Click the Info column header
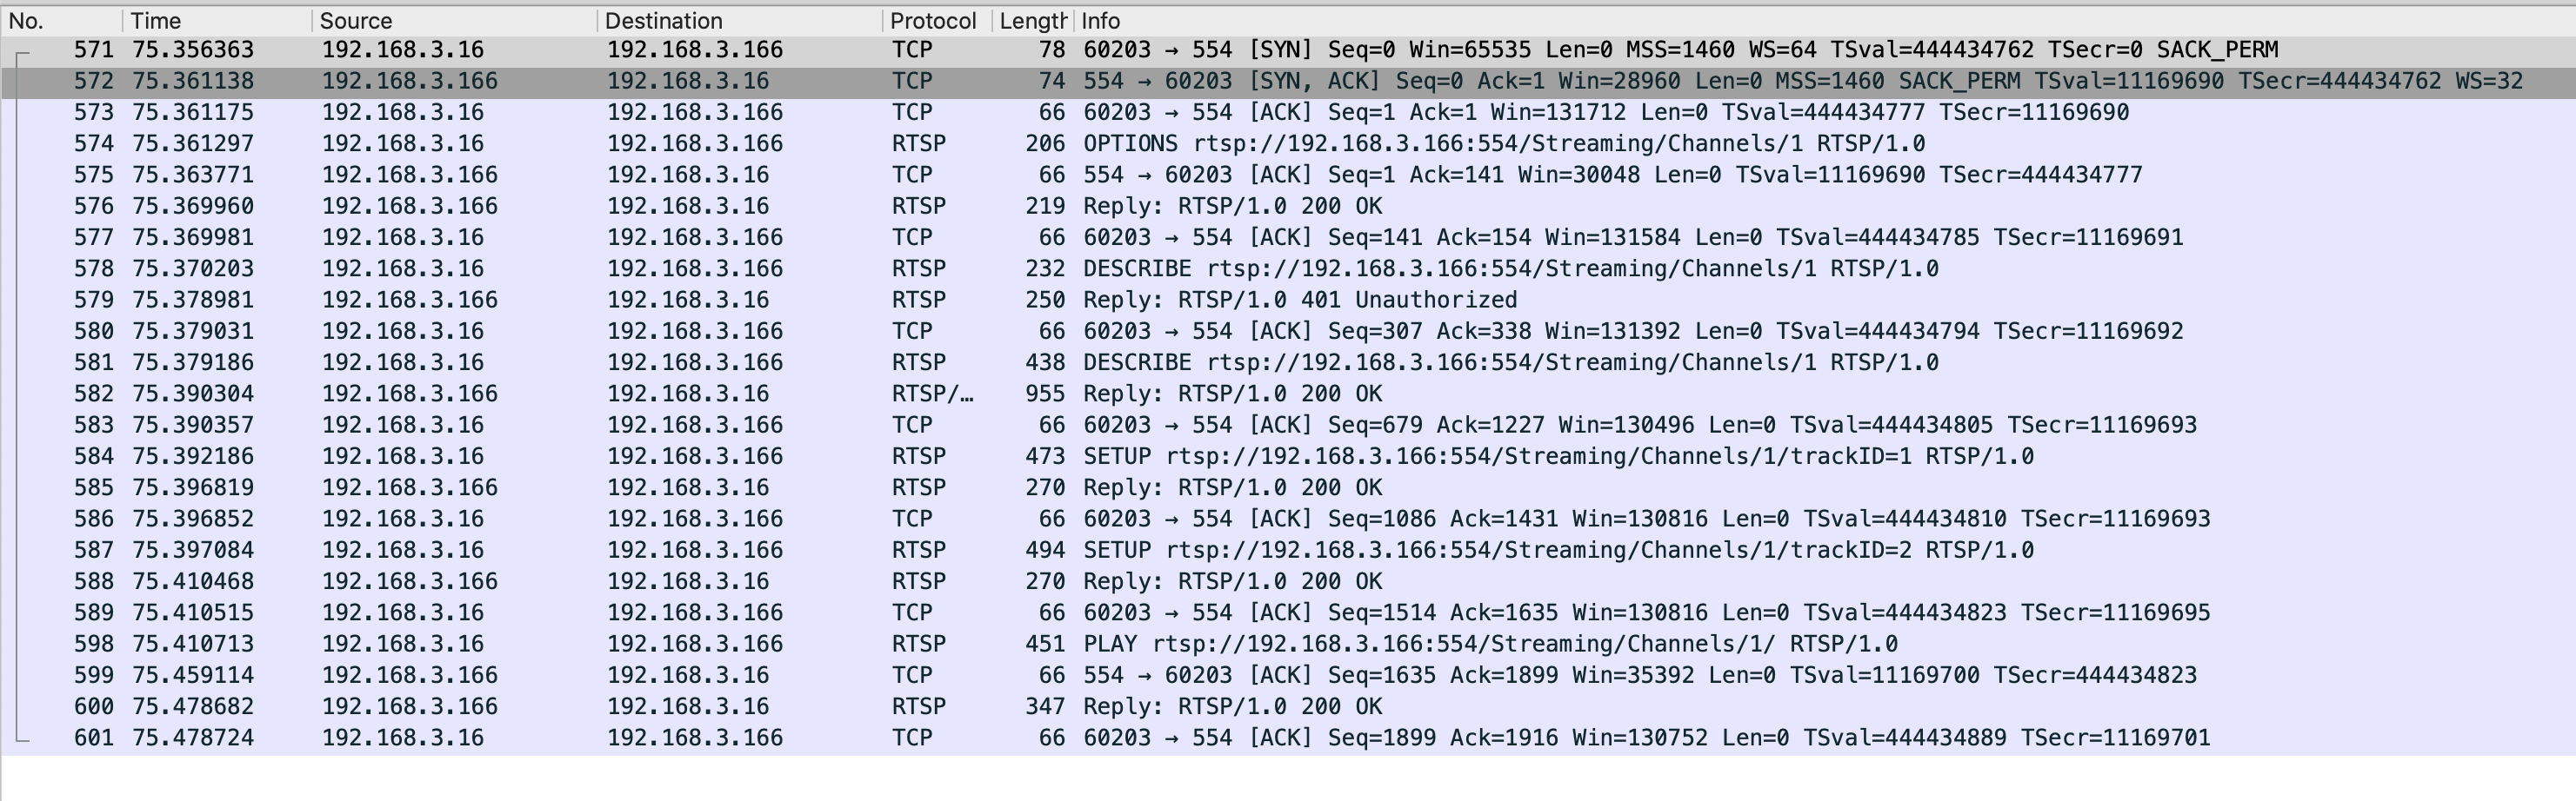The height and width of the screenshot is (801, 2576). 1824,21
